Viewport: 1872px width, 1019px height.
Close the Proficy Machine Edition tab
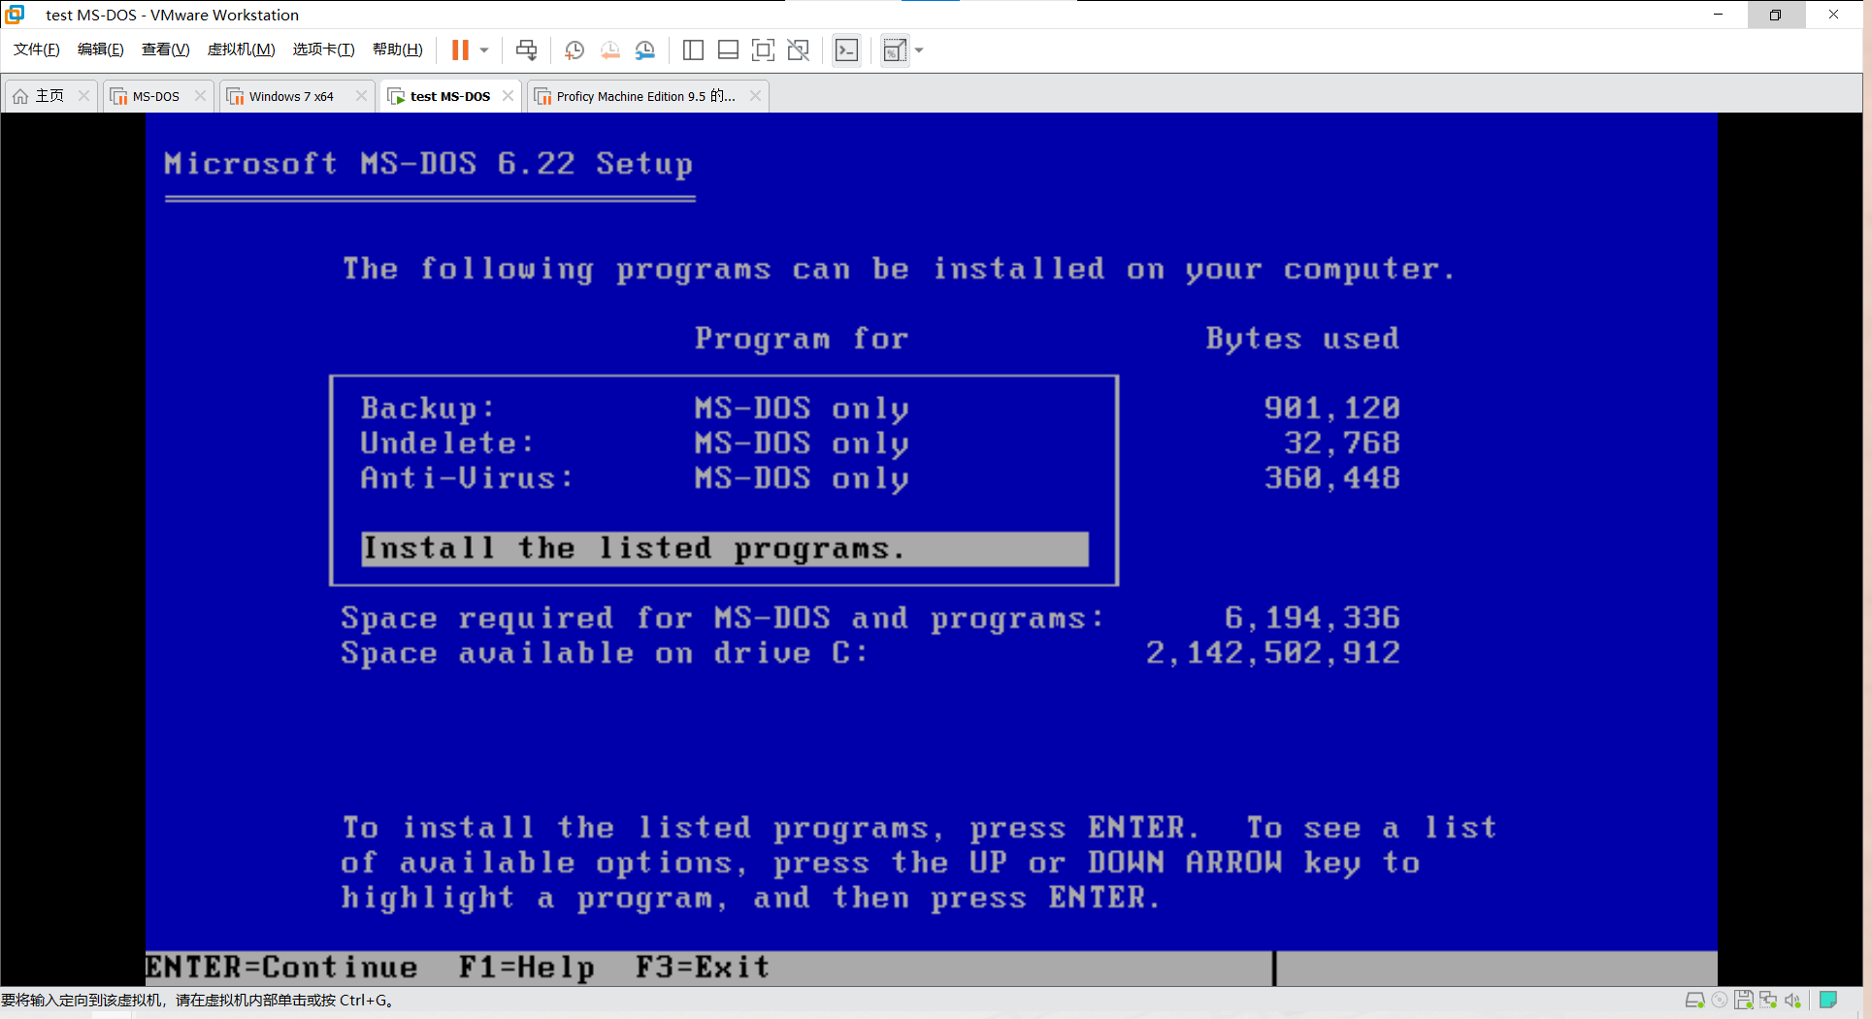coord(755,96)
